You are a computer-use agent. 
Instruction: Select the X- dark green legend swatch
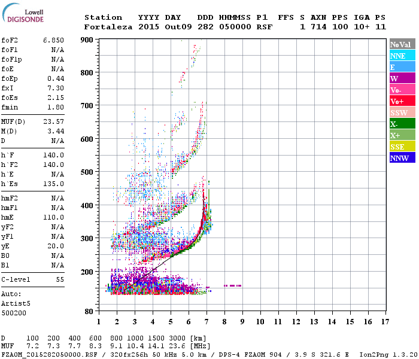pyautogui.click(x=402, y=123)
